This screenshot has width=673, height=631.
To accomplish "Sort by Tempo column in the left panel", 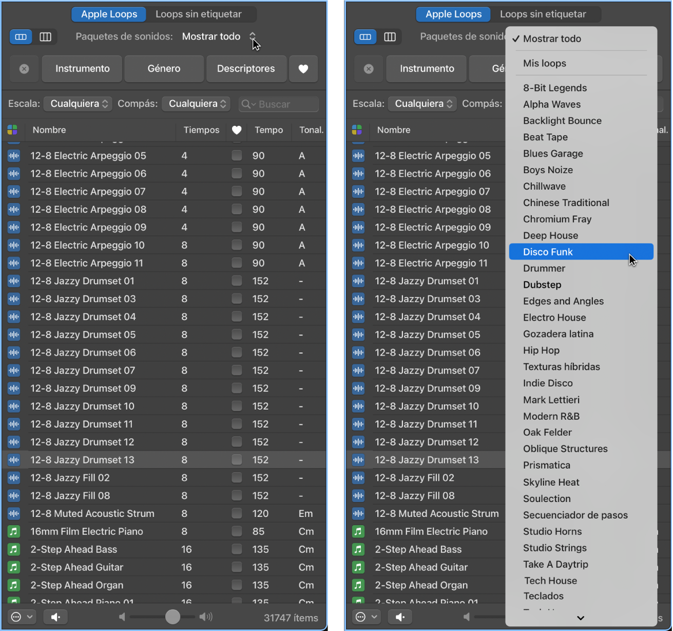I will coord(268,130).
